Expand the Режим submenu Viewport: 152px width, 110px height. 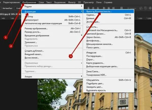(52, 7)
